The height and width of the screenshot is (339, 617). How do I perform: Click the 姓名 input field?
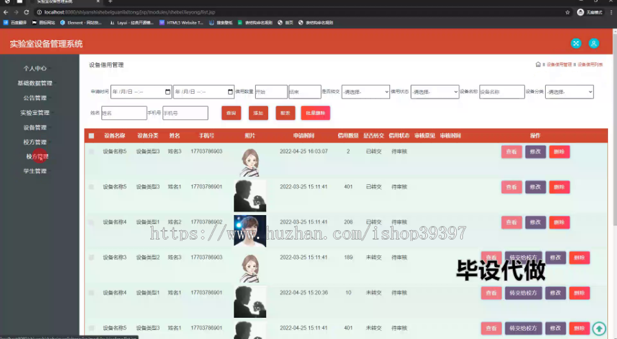[x=124, y=113]
